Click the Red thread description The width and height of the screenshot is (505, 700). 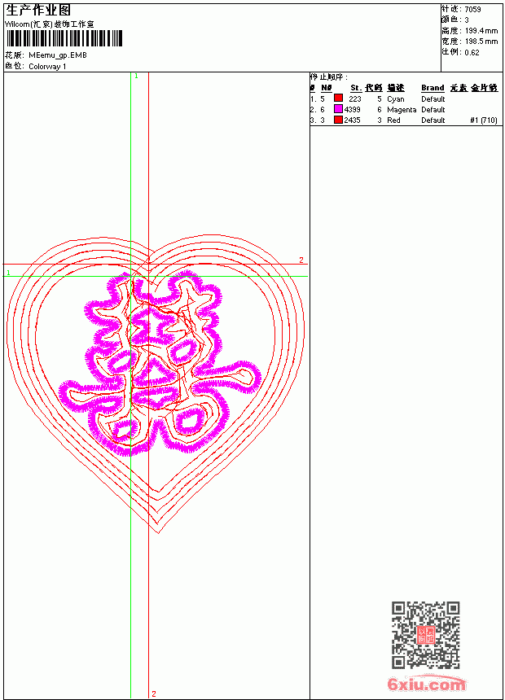click(x=393, y=120)
